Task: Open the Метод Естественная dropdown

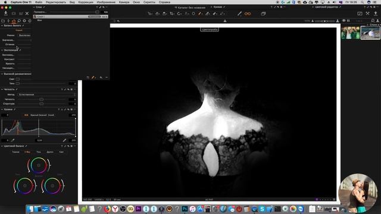Action: click(x=46, y=95)
